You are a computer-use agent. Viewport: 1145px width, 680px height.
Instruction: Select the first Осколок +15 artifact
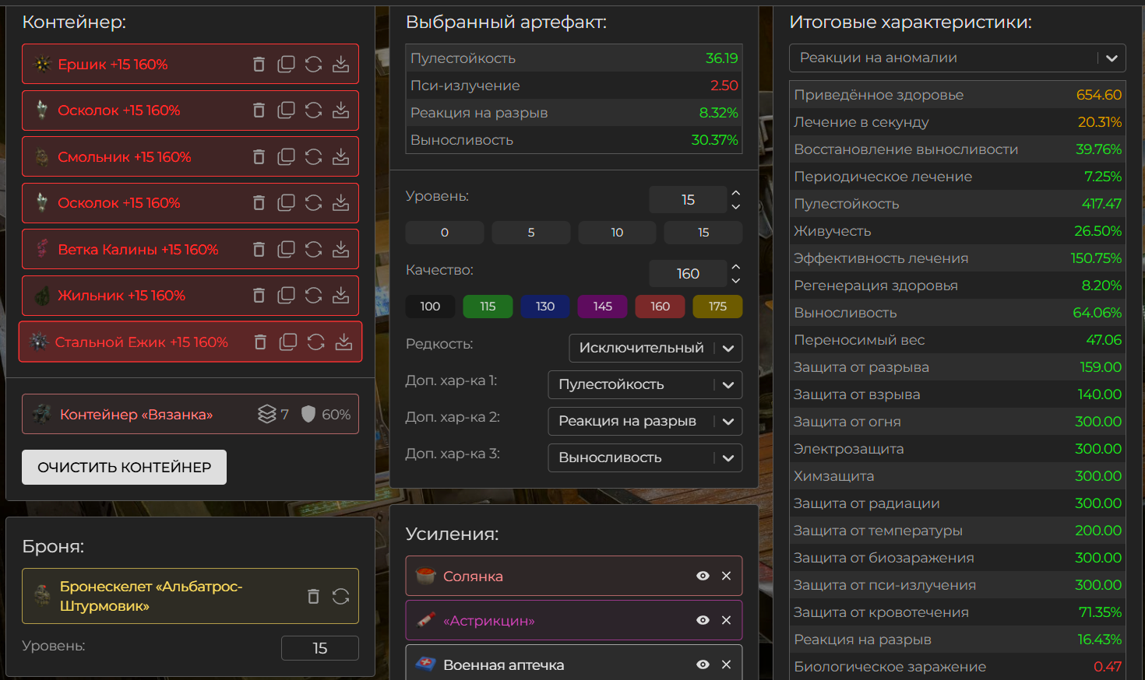[119, 110]
